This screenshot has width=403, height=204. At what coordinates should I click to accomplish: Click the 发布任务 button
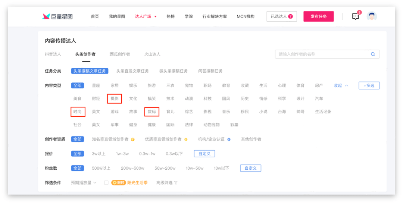pyautogui.click(x=318, y=16)
